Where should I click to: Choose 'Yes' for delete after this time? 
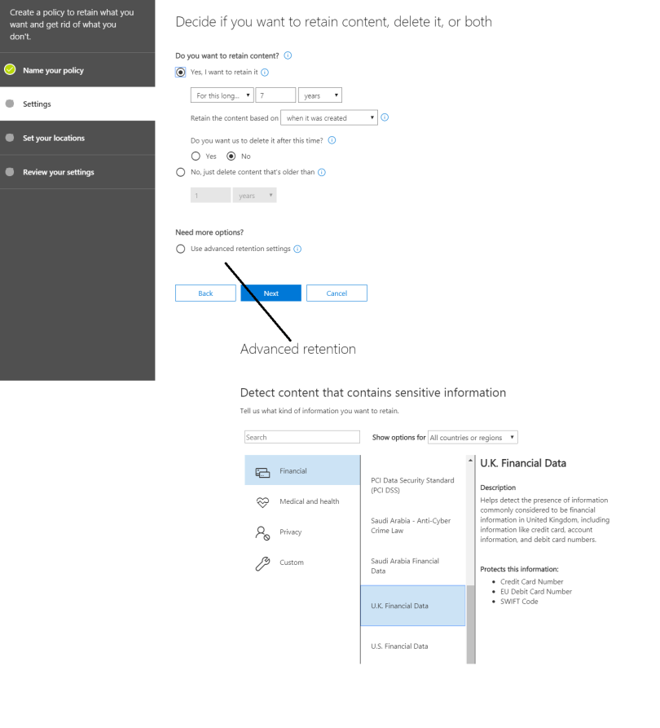coord(196,156)
